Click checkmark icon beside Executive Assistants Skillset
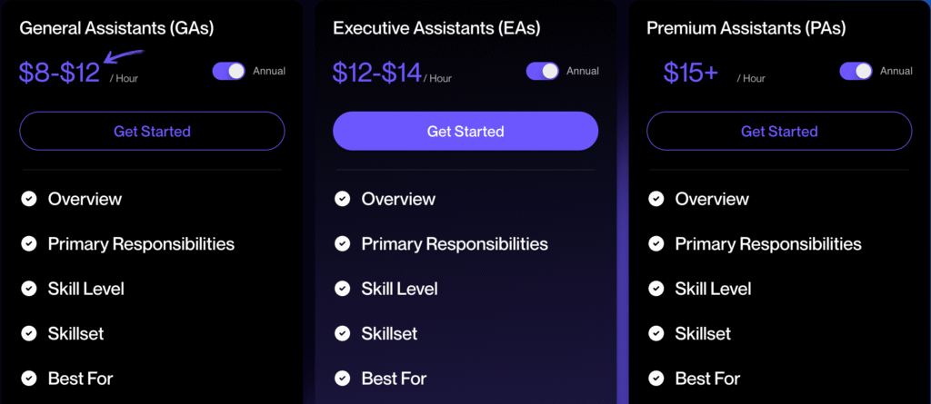The width and height of the screenshot is (931, 404). [x=343, y=333]
